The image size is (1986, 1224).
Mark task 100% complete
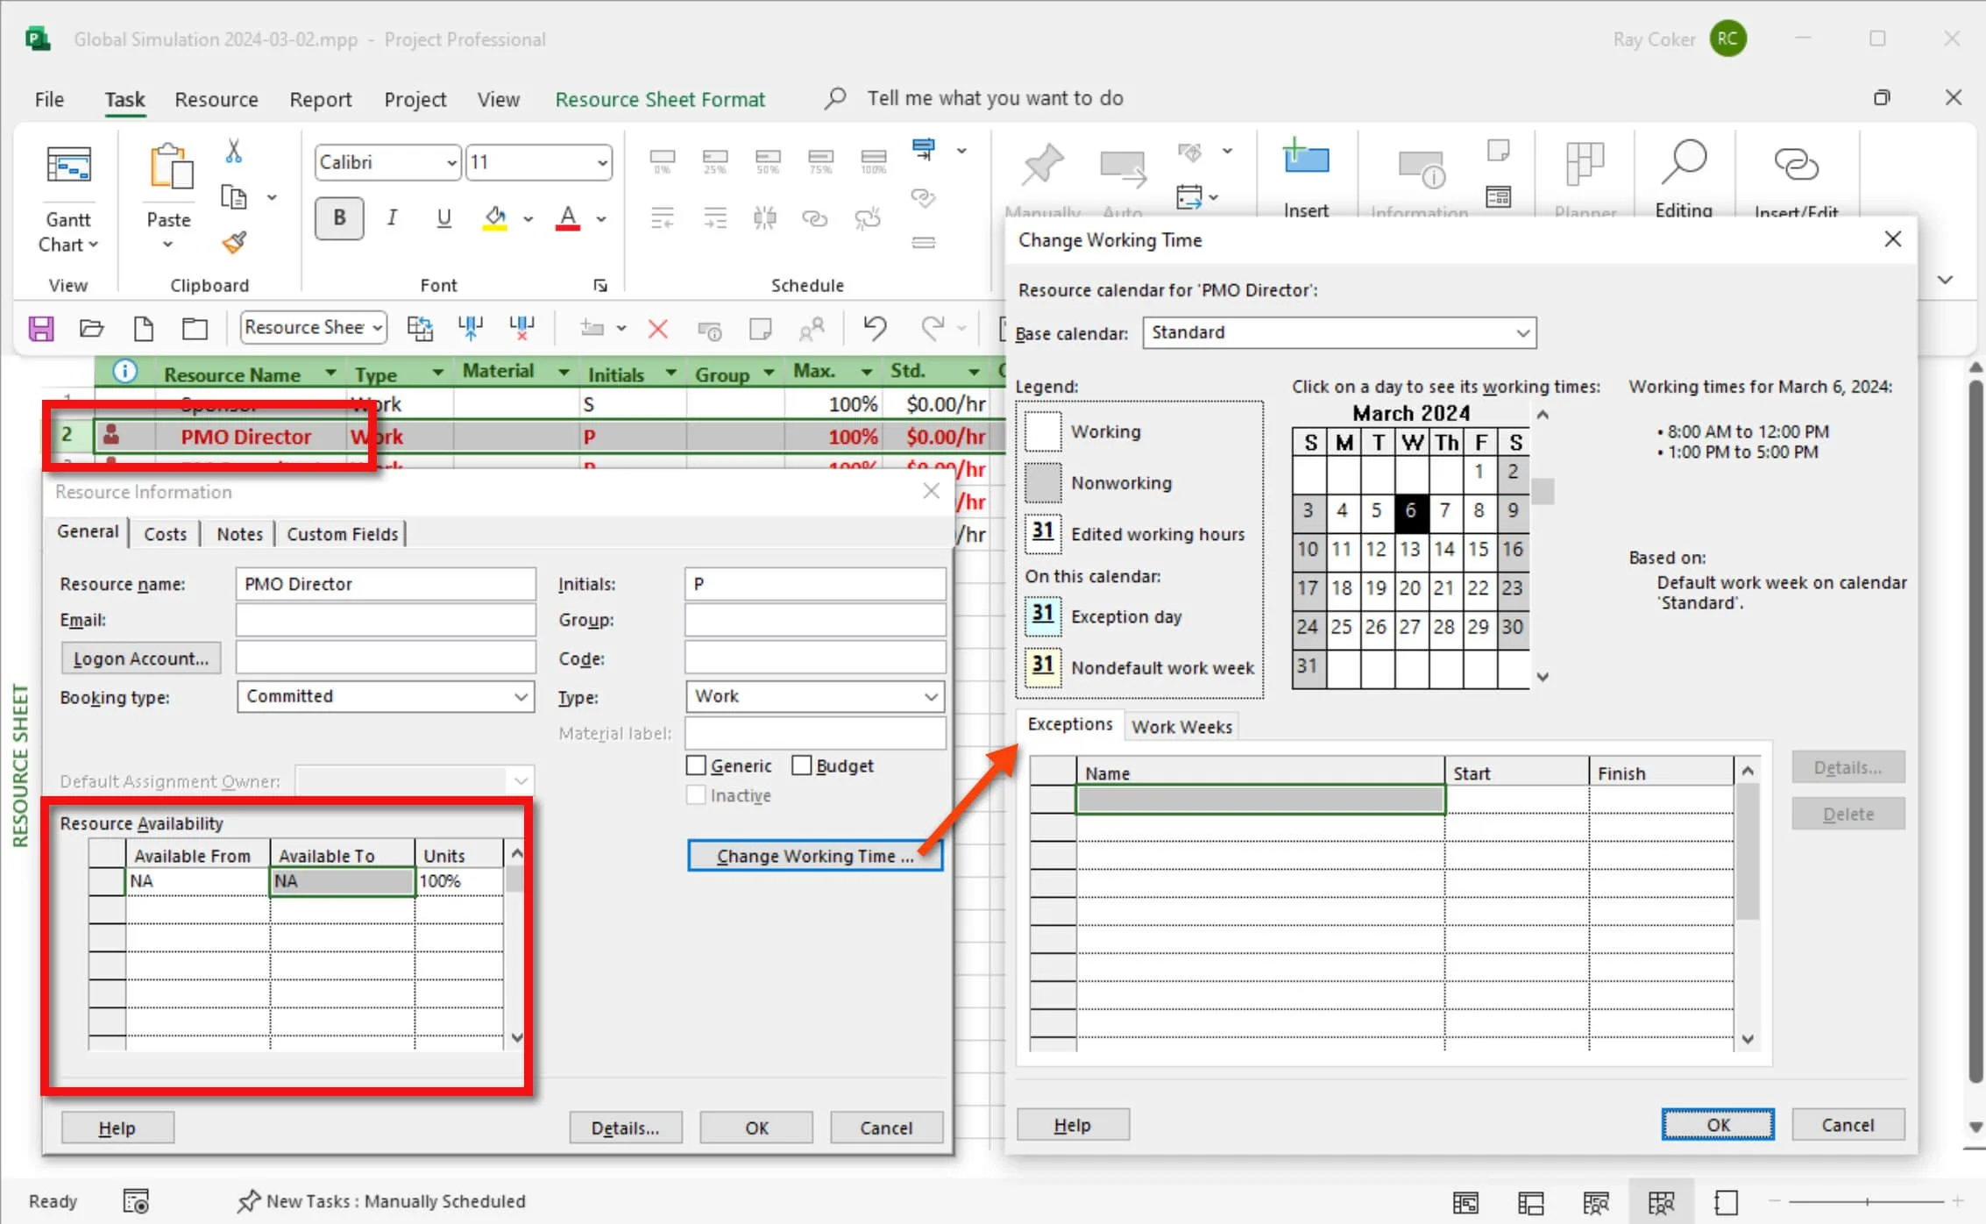coord(874,161)
